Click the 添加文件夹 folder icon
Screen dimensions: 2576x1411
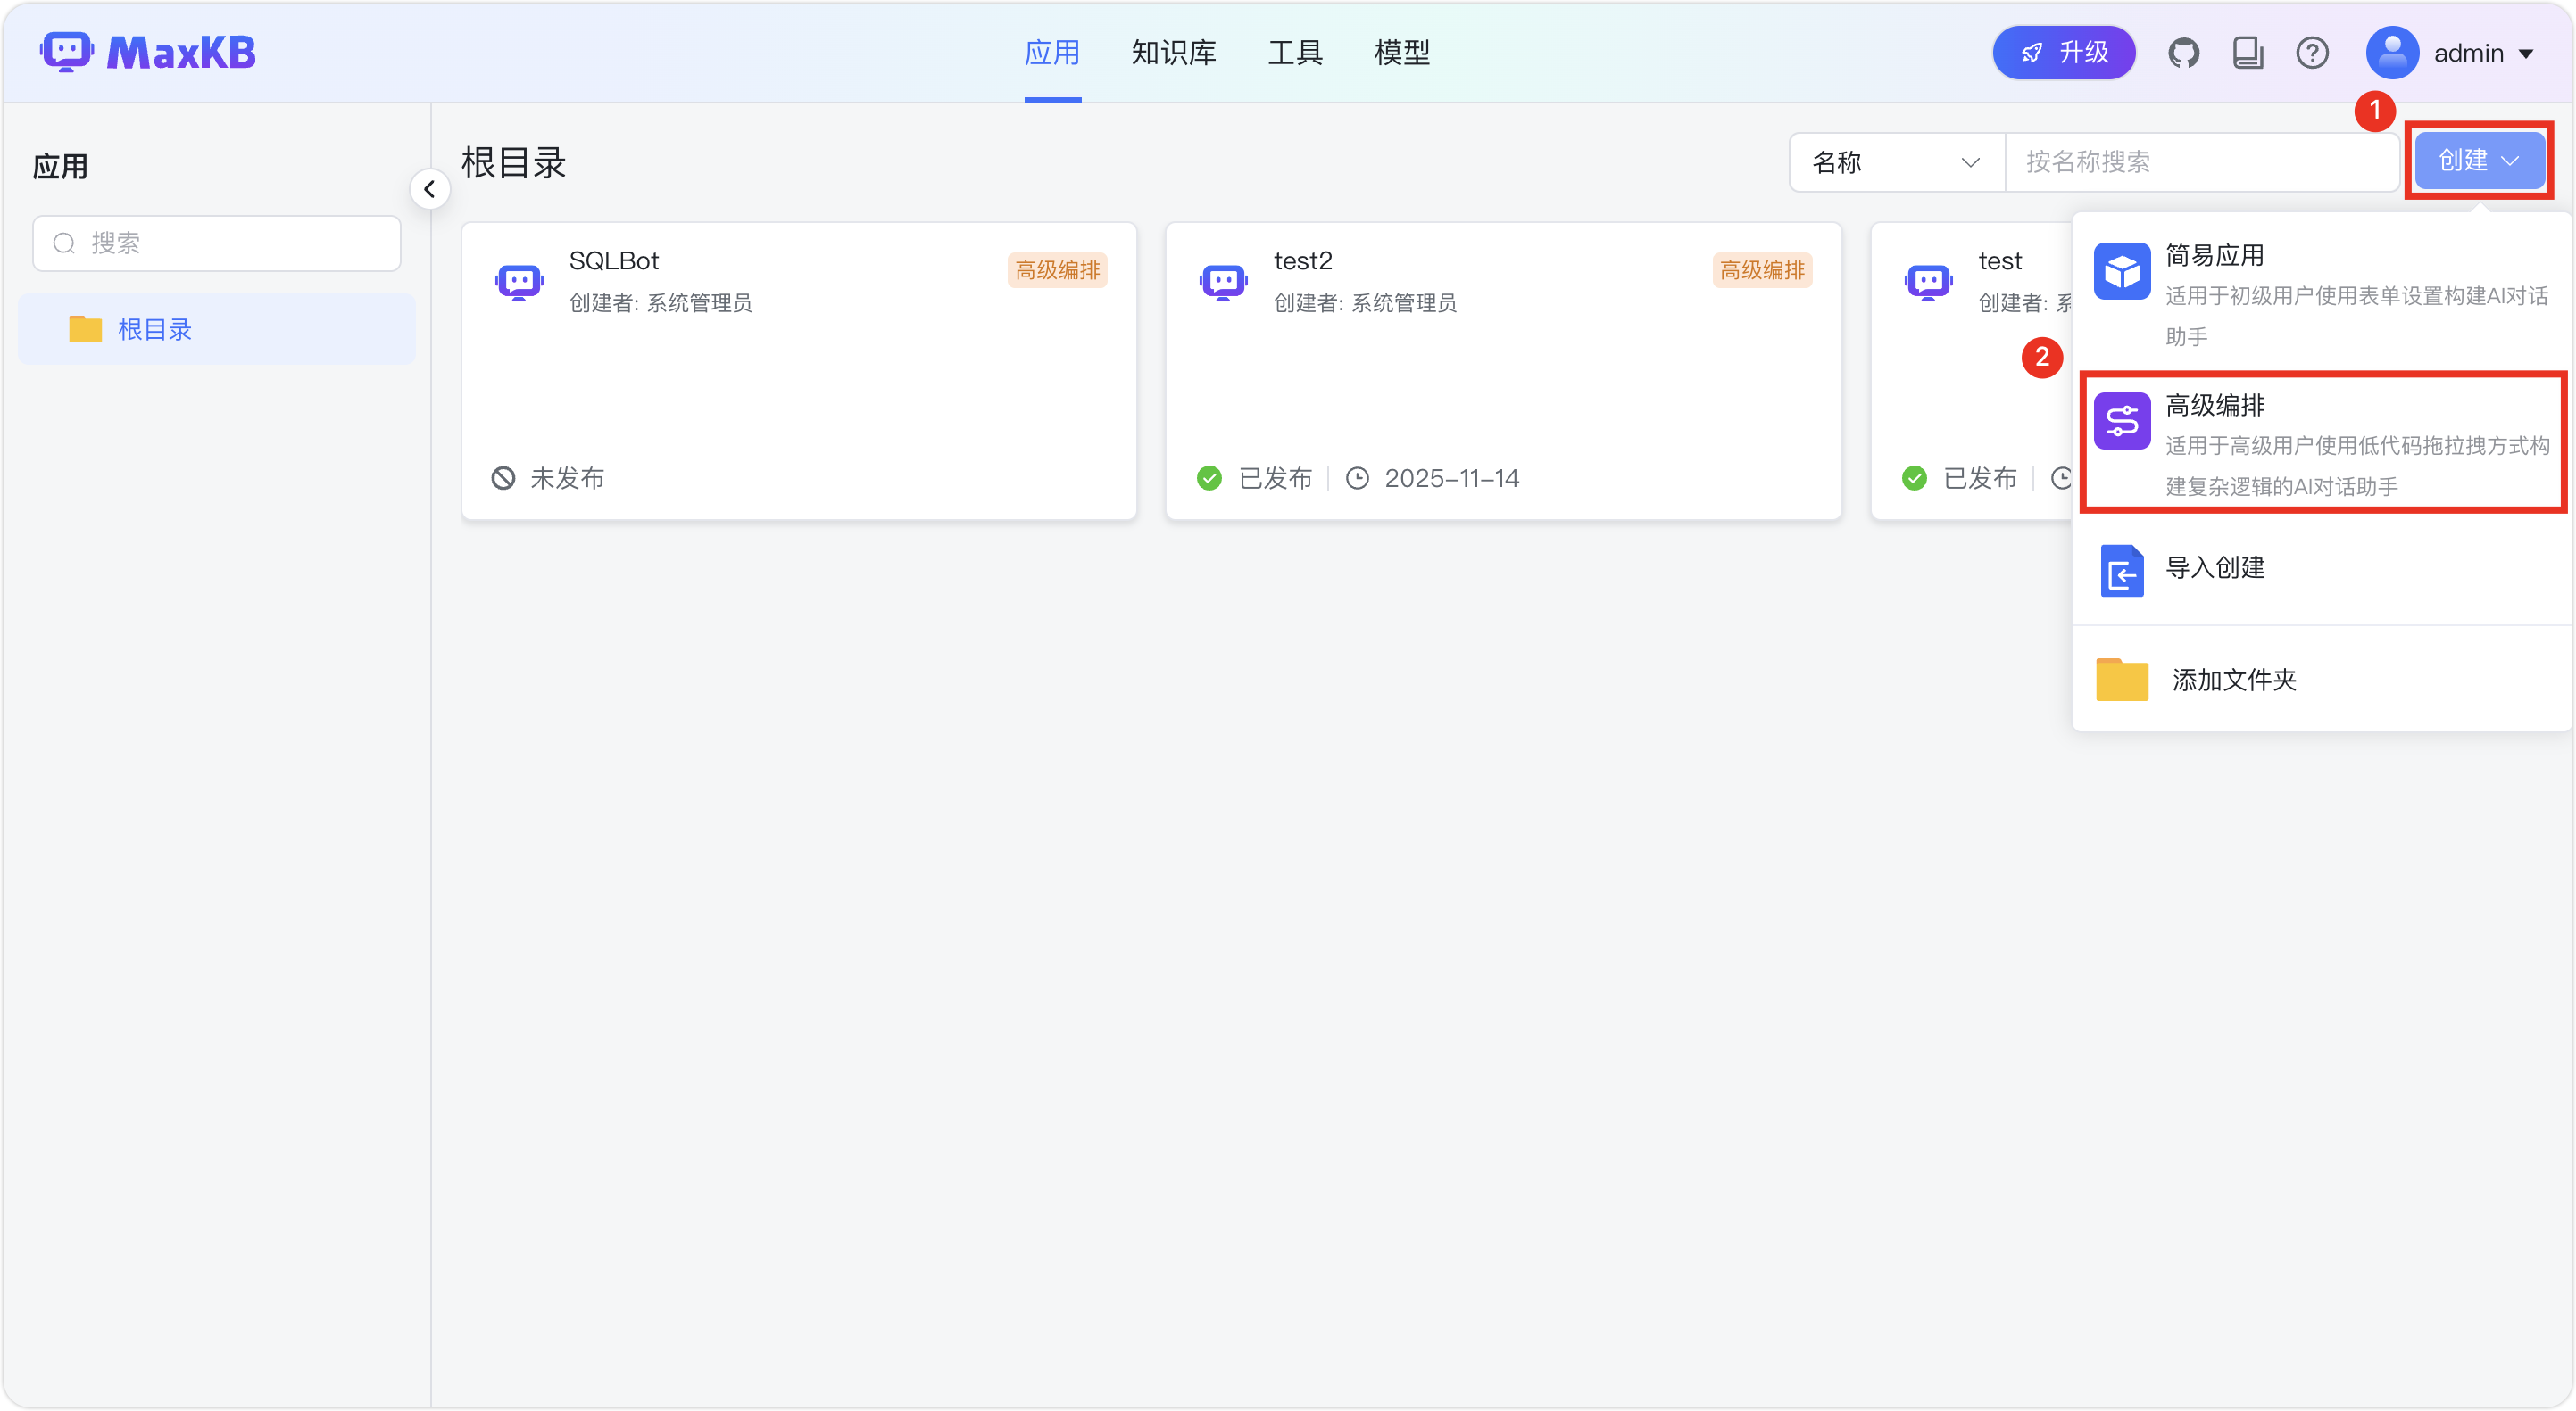[2121, 680]
